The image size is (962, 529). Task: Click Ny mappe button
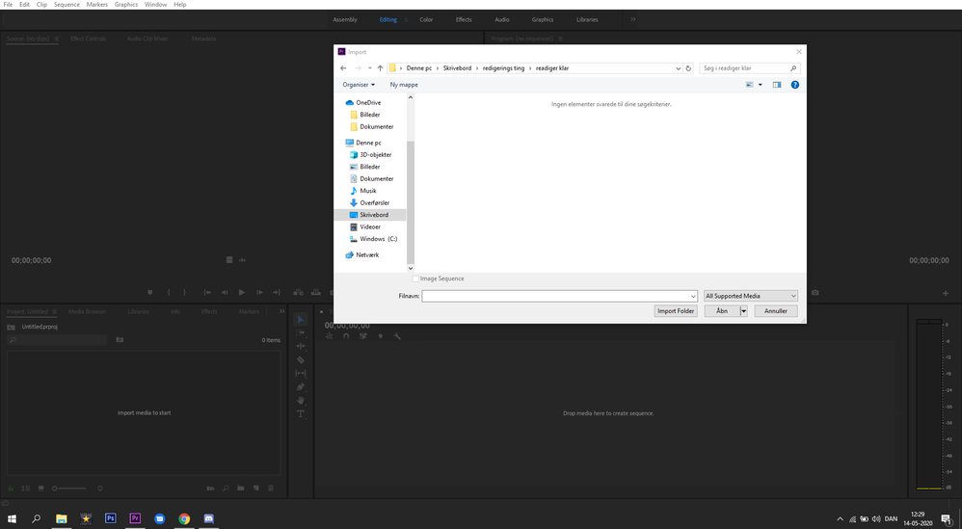404,85
